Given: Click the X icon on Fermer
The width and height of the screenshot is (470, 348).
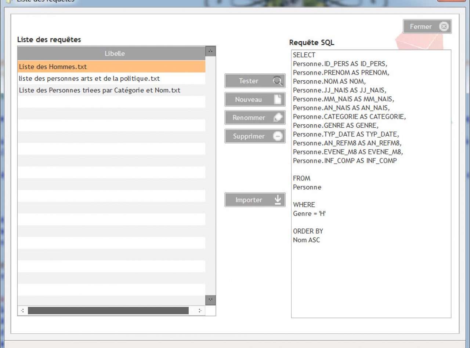Looking at the screenshot, I should [444, 26].
